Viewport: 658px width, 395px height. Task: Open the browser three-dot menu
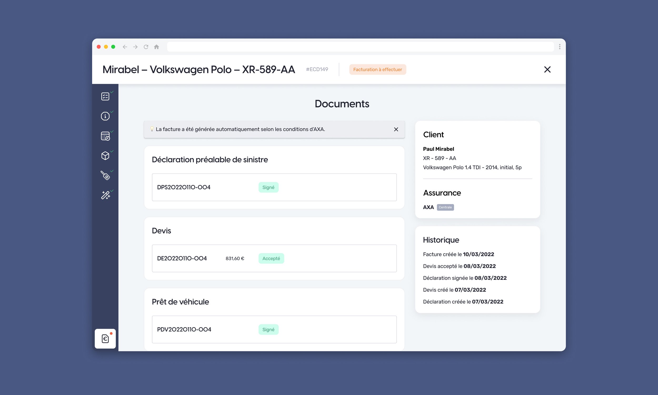pyautogui.click(x=560, y=47)
